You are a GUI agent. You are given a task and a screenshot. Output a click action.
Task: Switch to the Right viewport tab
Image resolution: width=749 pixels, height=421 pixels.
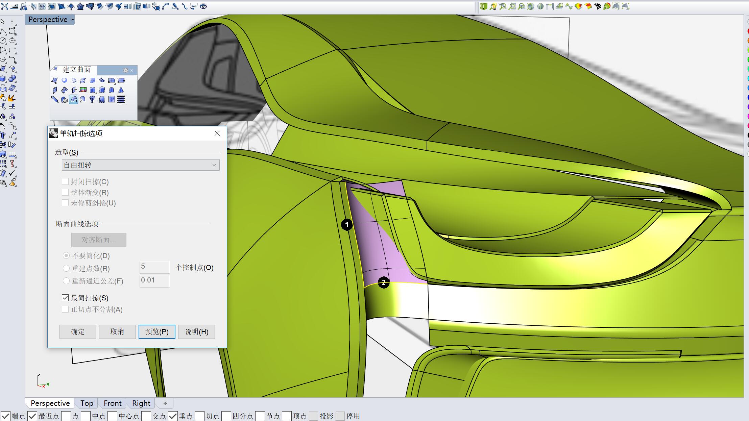(141, 403)
